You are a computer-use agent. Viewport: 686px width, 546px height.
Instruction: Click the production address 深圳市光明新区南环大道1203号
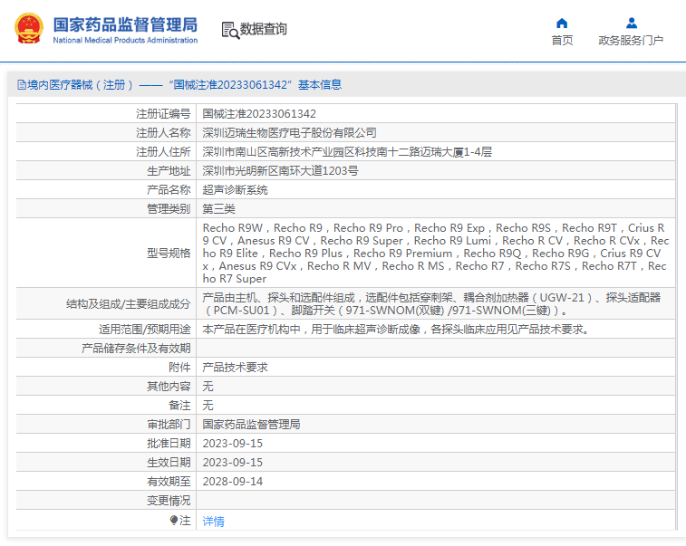(x=280, y=171)
